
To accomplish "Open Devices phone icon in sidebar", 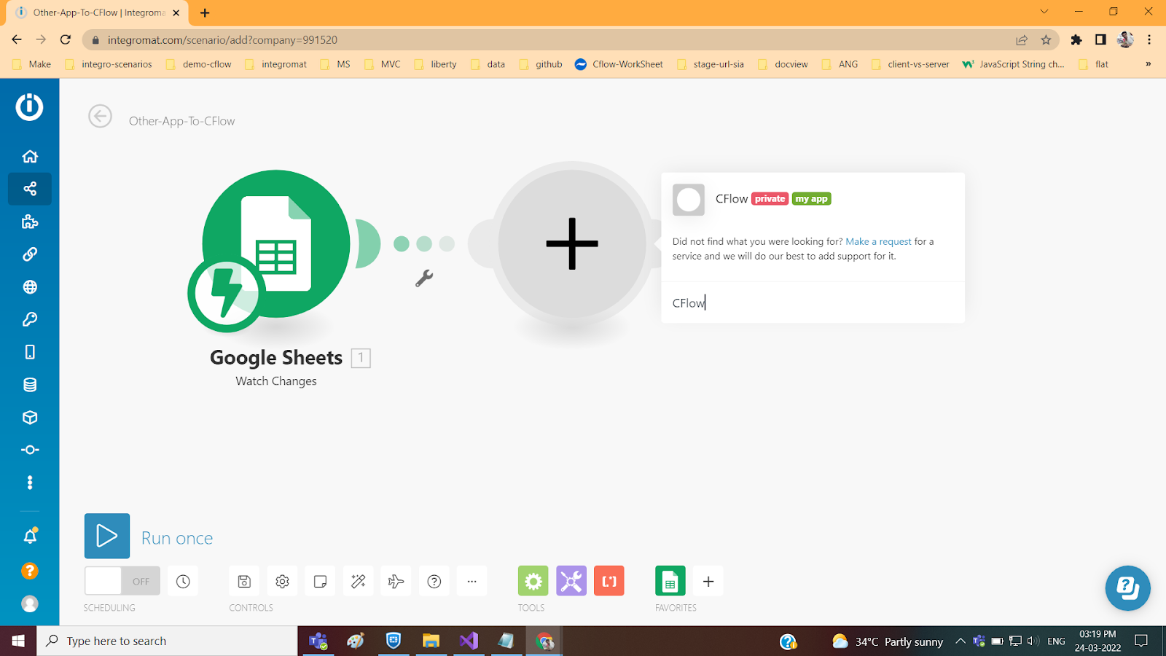I will coord(30,352).
